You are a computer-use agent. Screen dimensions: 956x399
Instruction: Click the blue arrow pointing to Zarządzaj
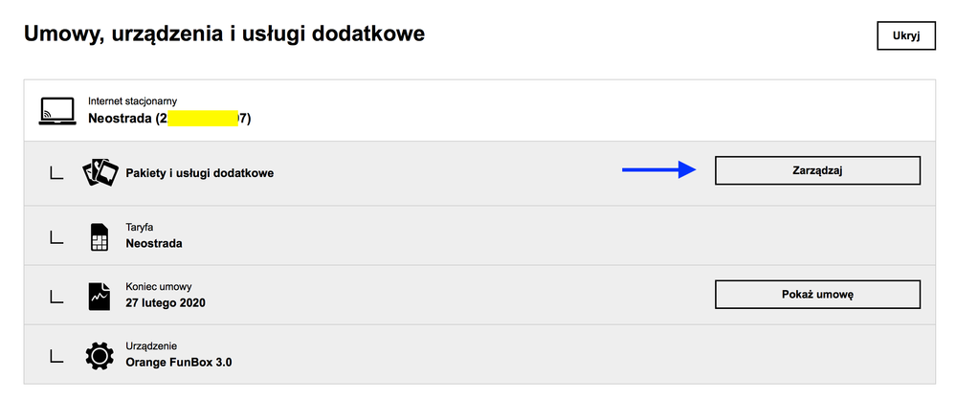(658, 170)
